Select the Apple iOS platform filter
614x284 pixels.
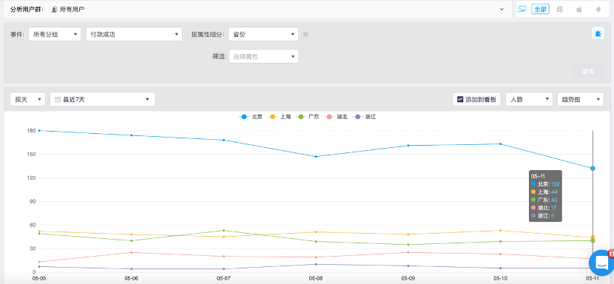click(x=578, y=9)
